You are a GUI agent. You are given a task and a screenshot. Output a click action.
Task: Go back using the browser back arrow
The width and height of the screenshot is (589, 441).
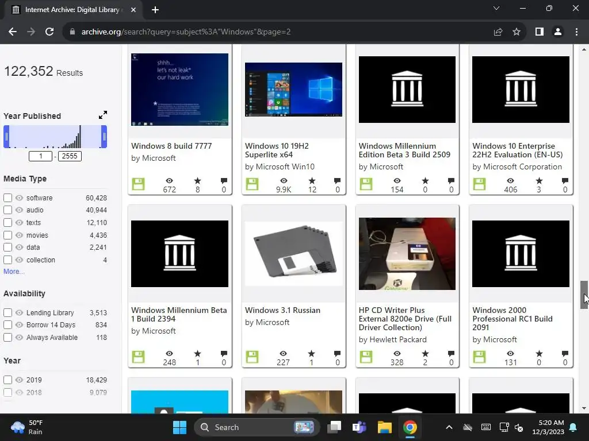(13, 32)
